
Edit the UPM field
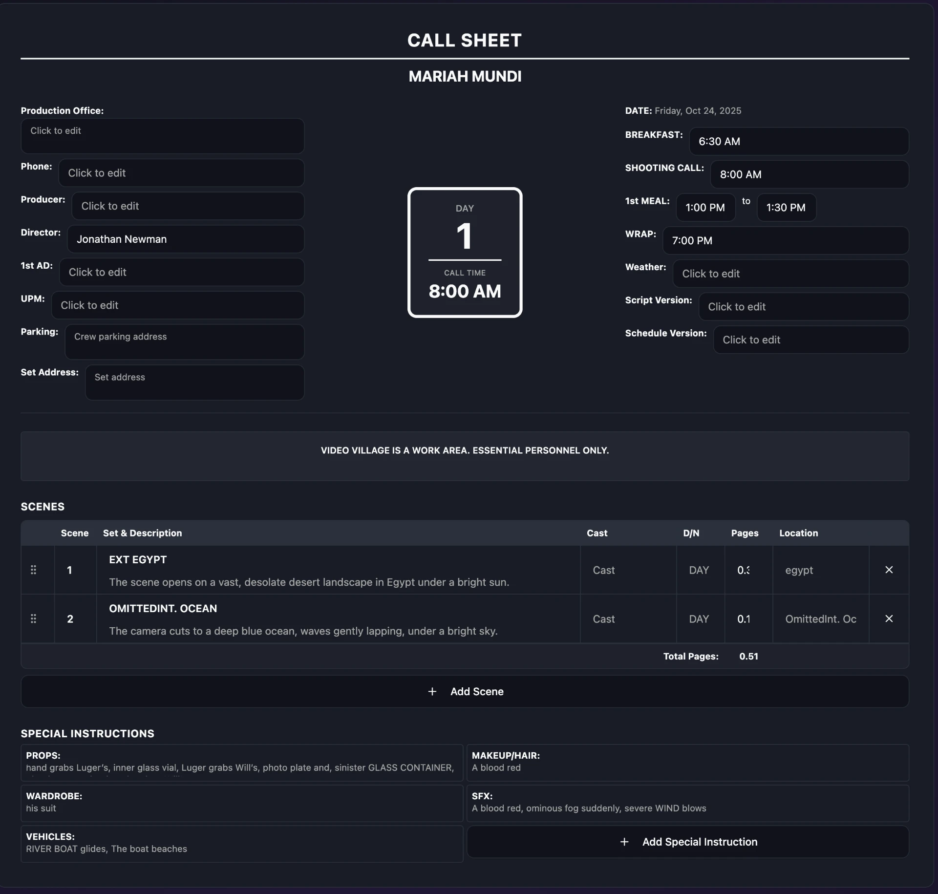coord(178,305)
